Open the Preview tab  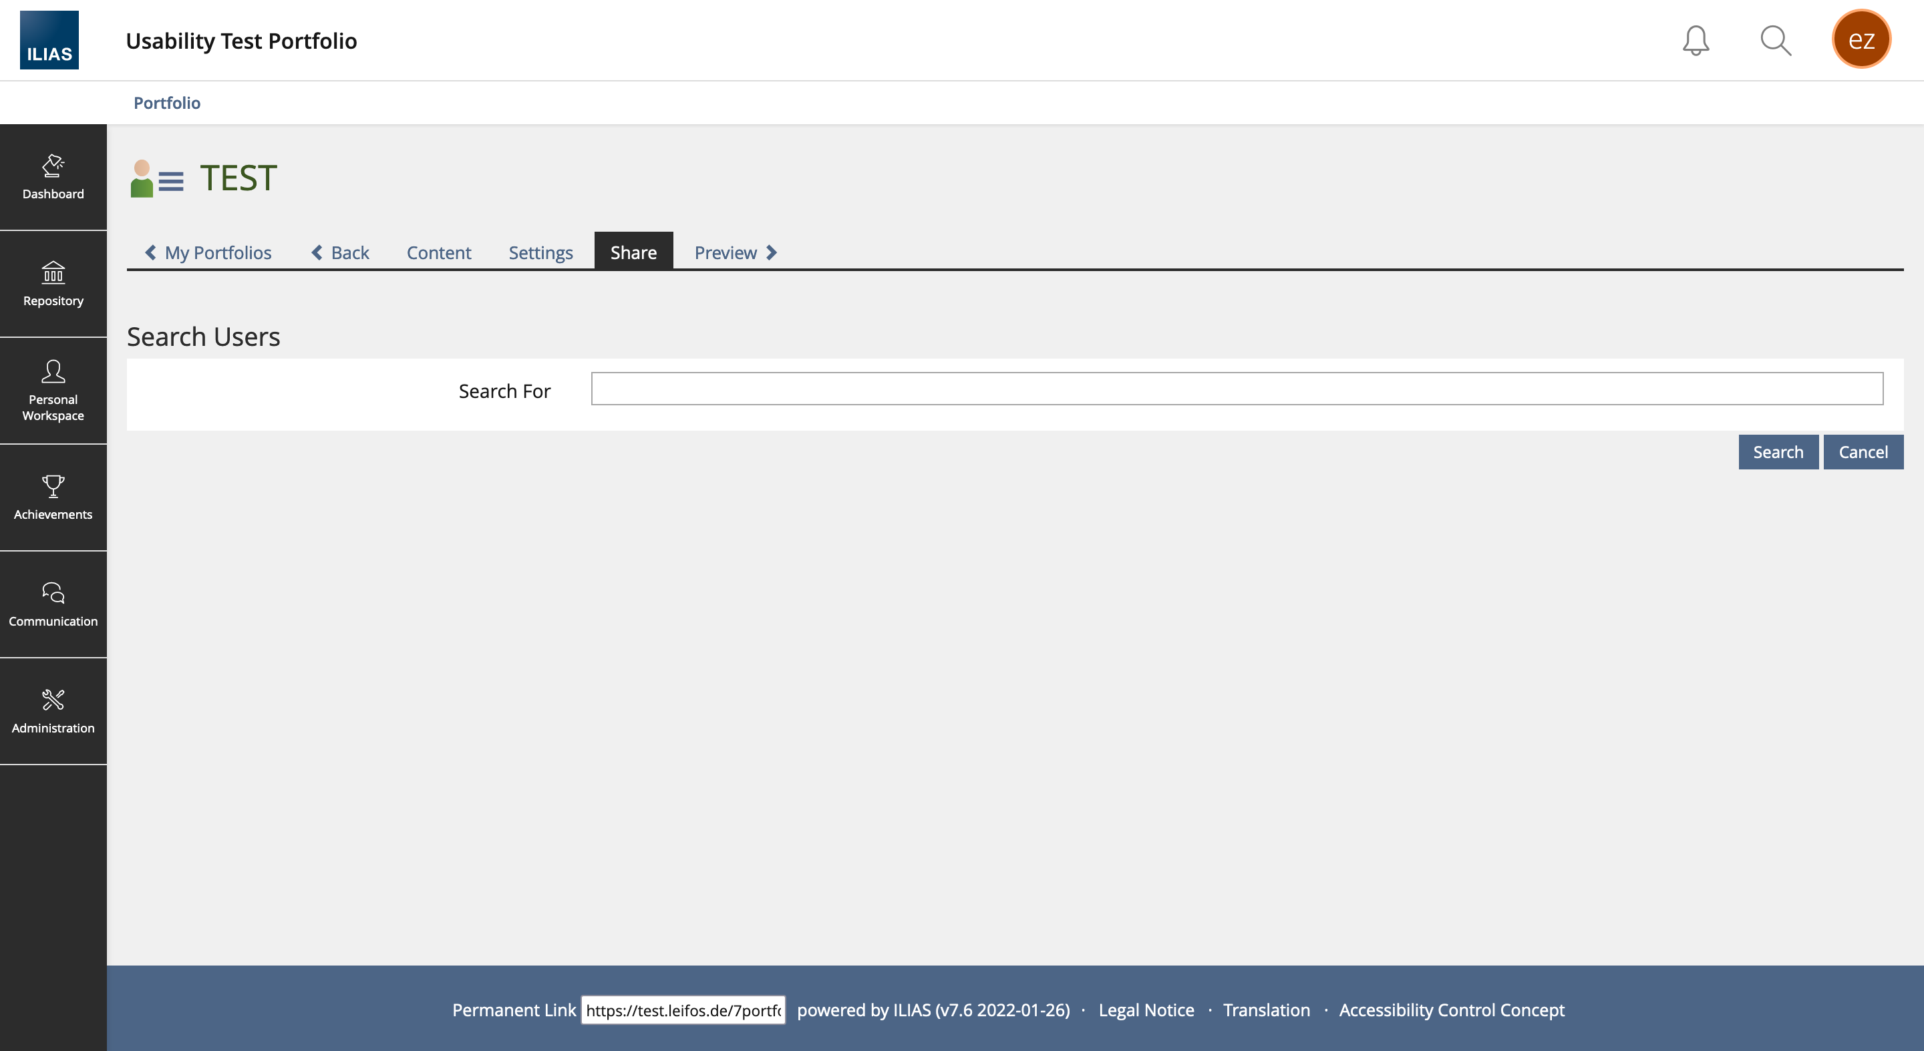pyautogui.click(x=735, y=252)
